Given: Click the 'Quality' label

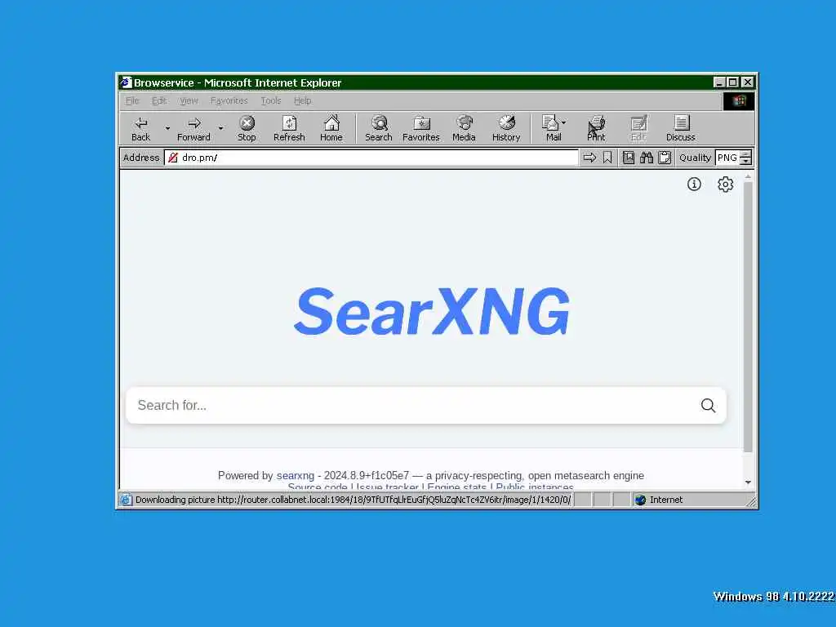Looking at the screenshot, I should click(695, 158).
